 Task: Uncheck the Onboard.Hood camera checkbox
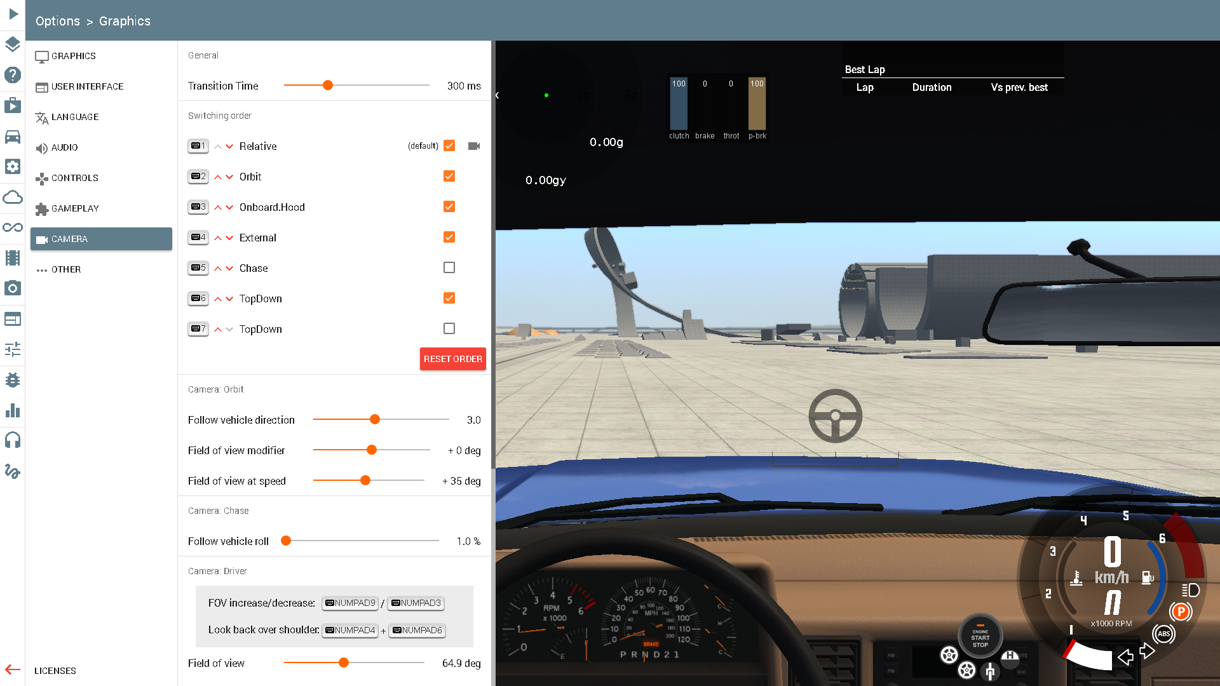(449, 206)
